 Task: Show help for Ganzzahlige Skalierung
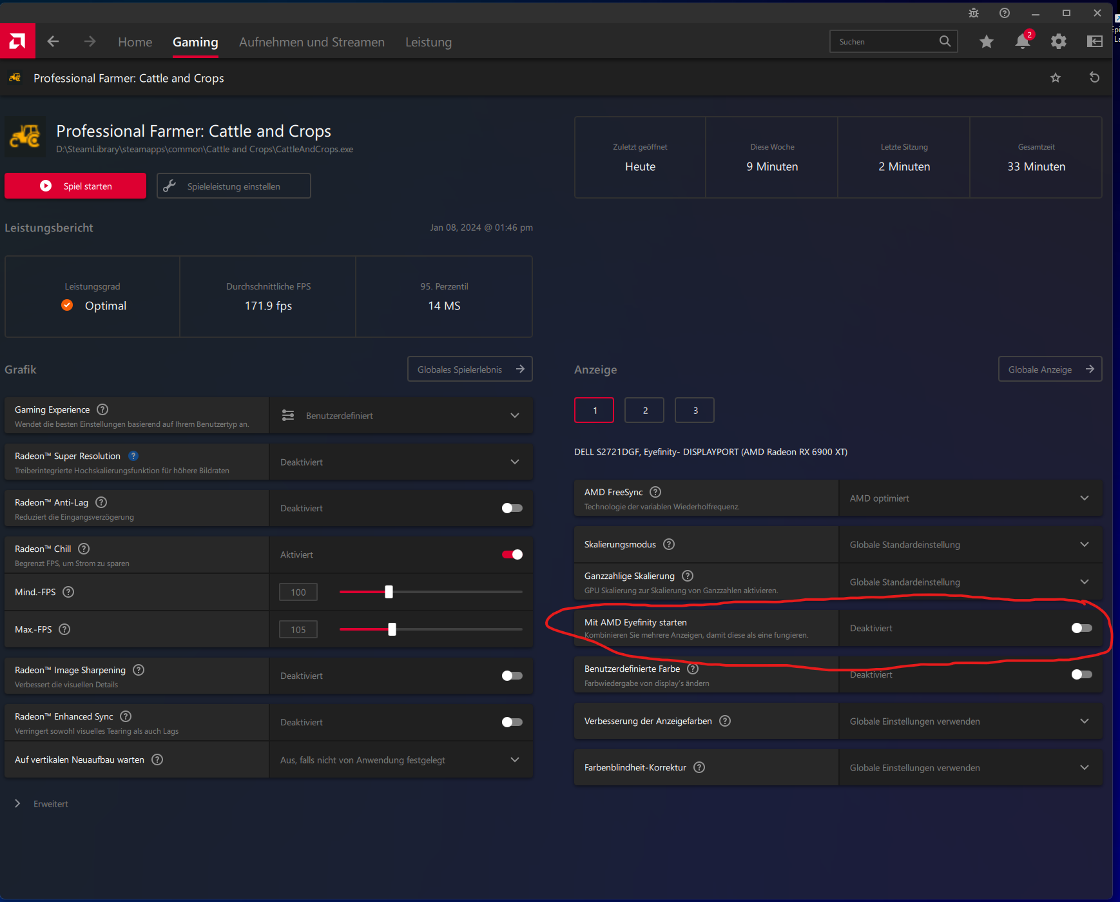(688, 576)
